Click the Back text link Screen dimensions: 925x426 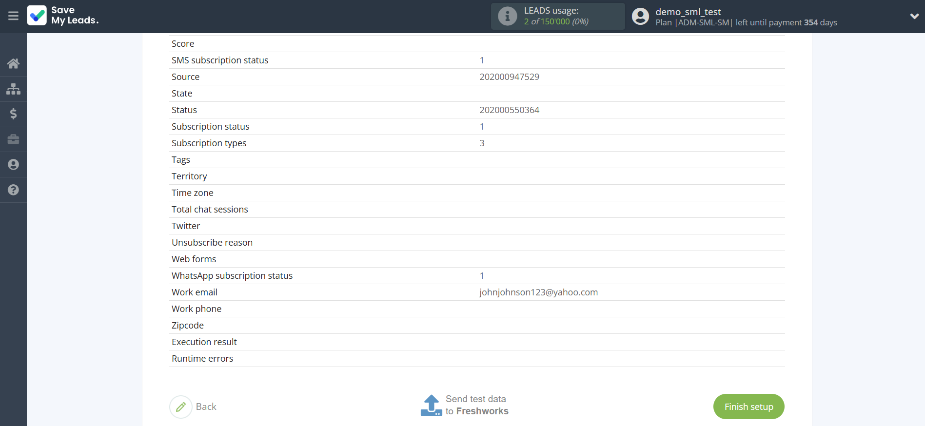[206, 407]
